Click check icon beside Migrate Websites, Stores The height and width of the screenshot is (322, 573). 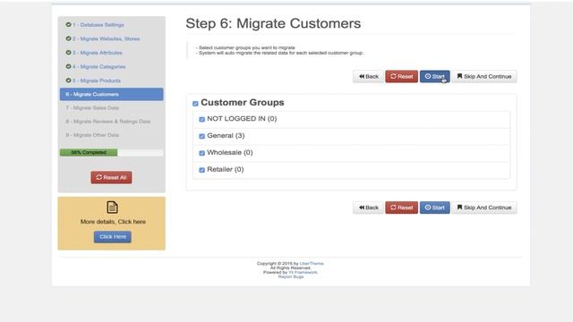click(68, 38)
